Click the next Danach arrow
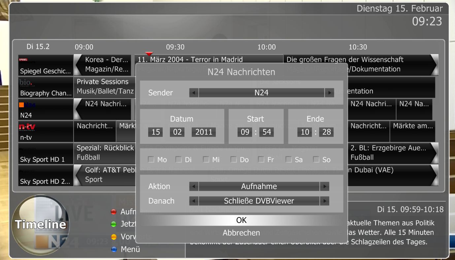Viewport: 455px width, 260px height. tap(325, 201)
